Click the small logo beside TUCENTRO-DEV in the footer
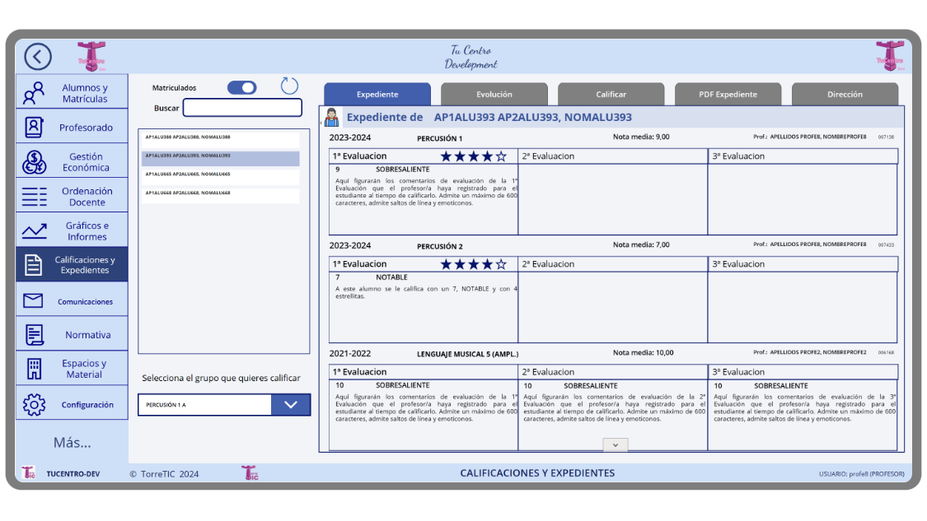 pyautogui.click(x=28, y=473)
